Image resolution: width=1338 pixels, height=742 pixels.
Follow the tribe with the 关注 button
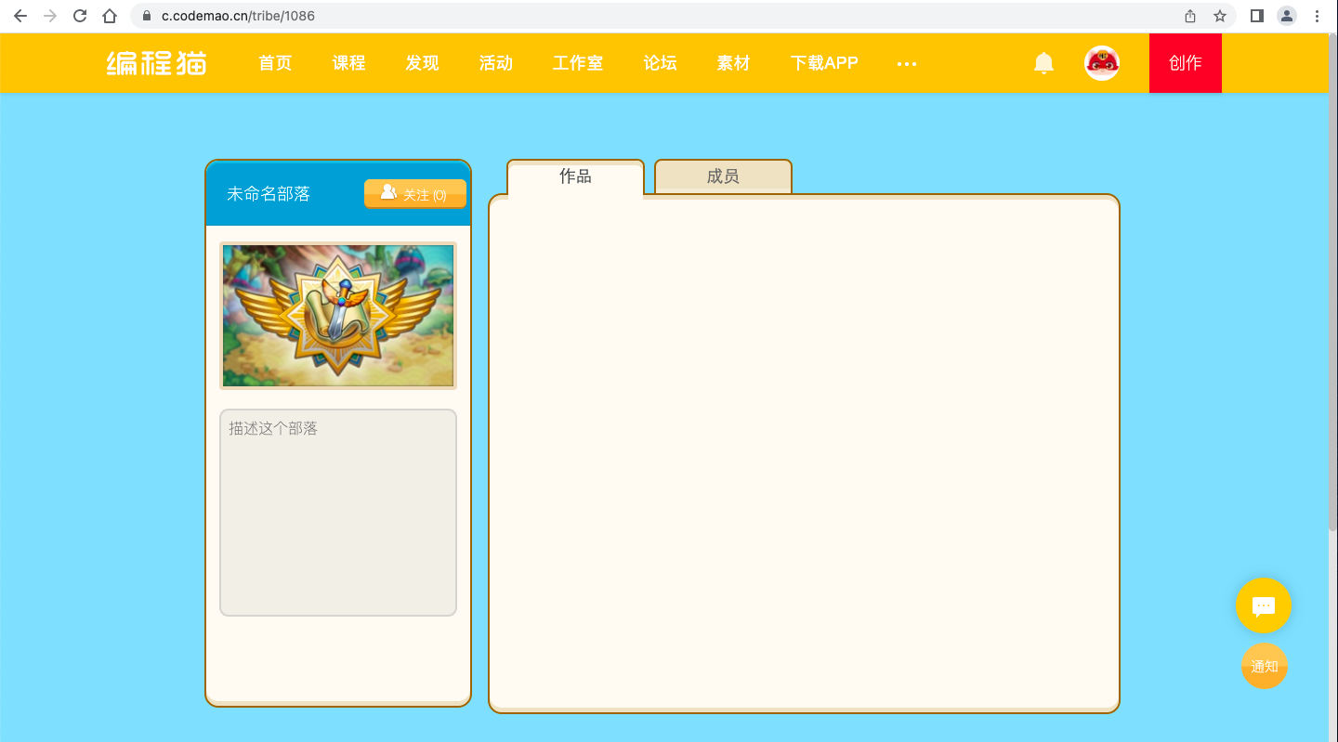(x=415, y=194)
